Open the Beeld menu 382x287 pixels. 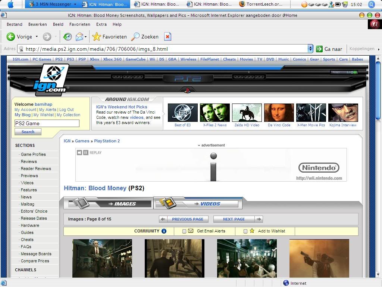pos(58,24)
